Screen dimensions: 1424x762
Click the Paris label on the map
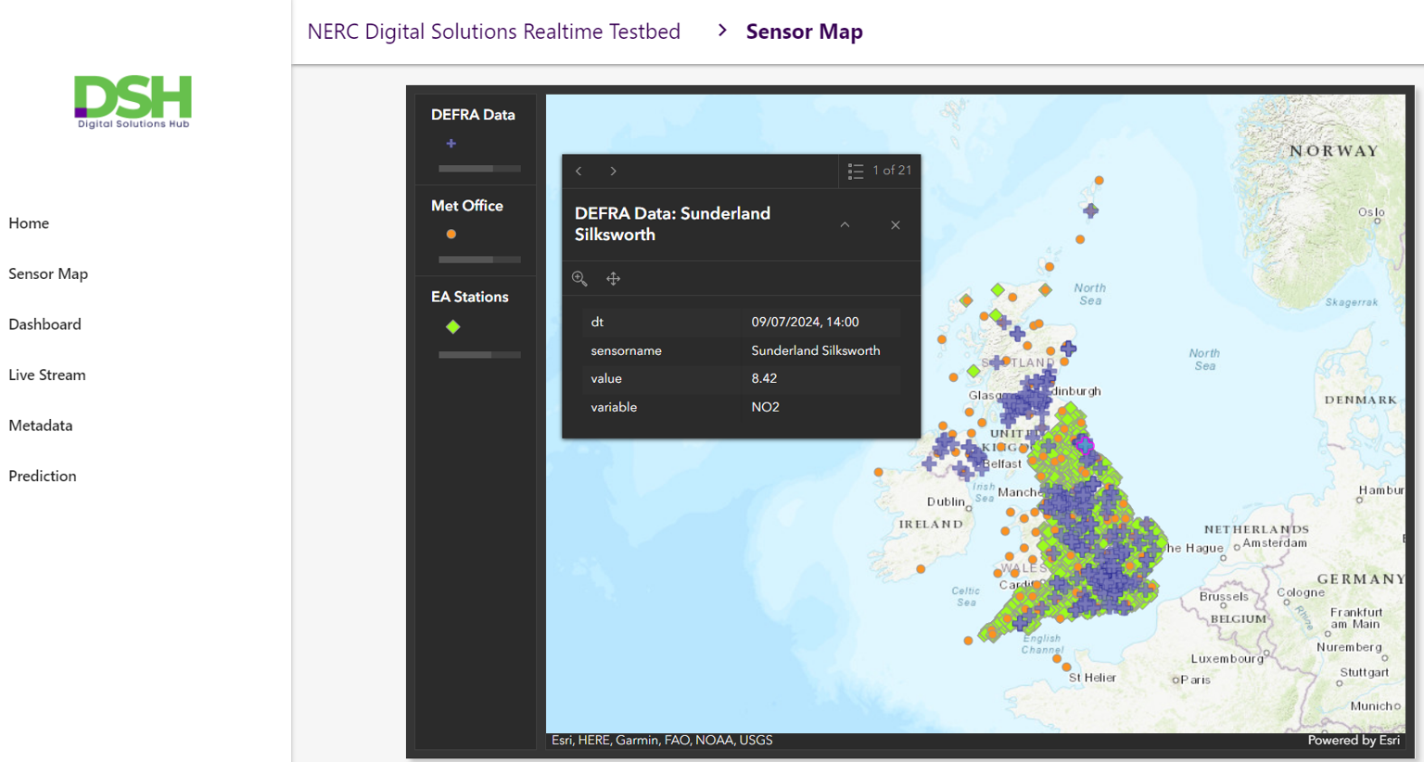coord(1195,679)
